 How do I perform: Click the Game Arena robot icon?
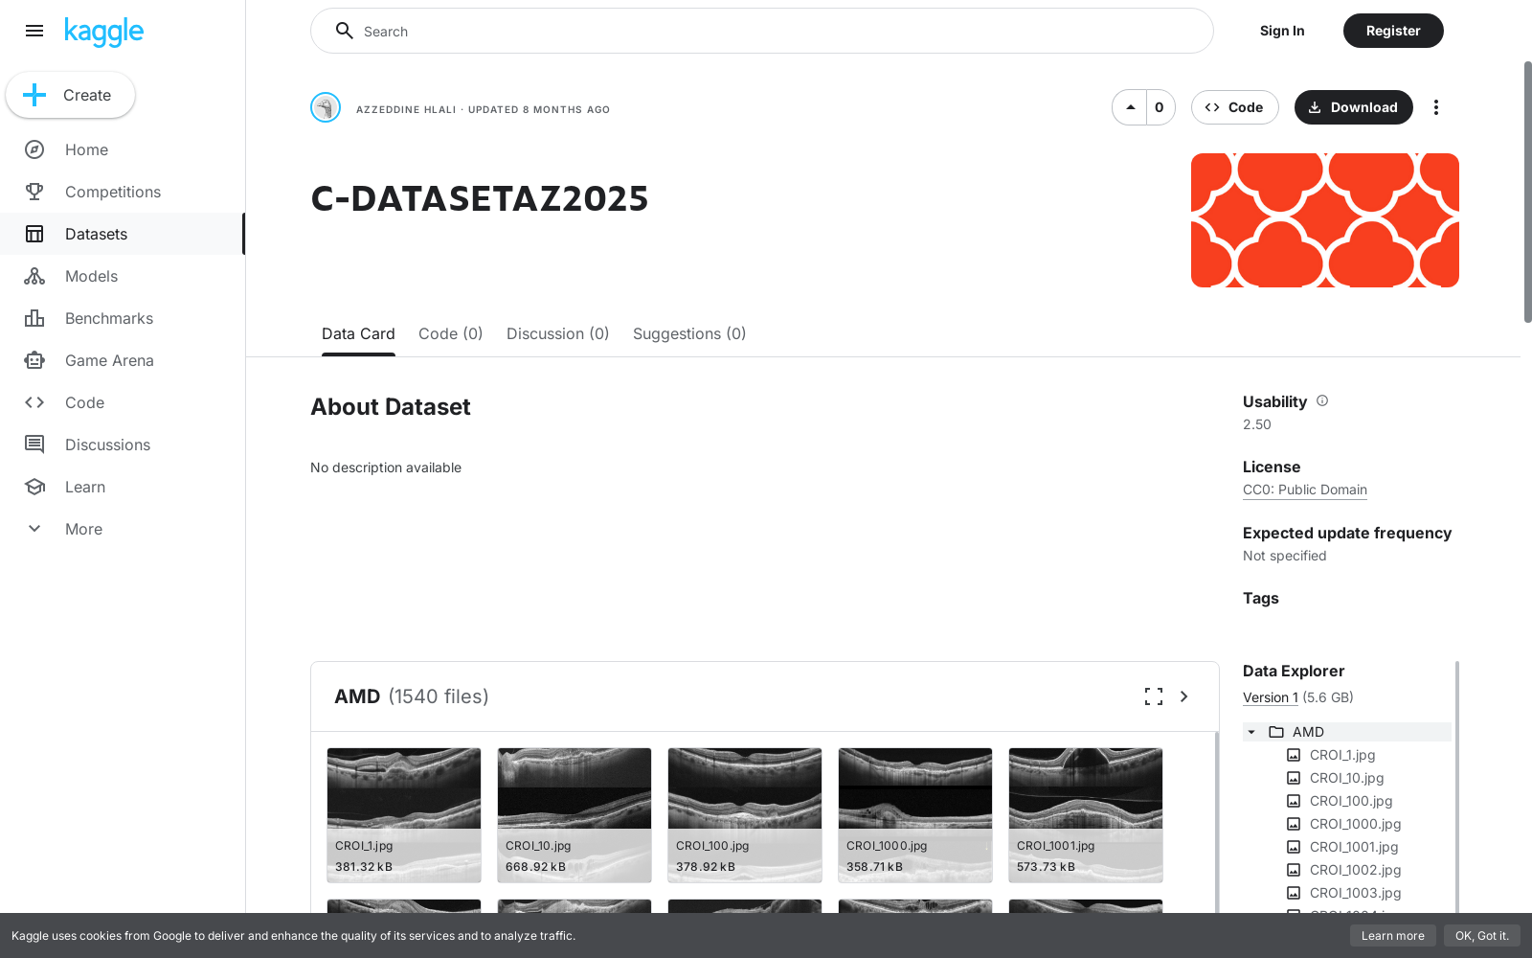34,360
